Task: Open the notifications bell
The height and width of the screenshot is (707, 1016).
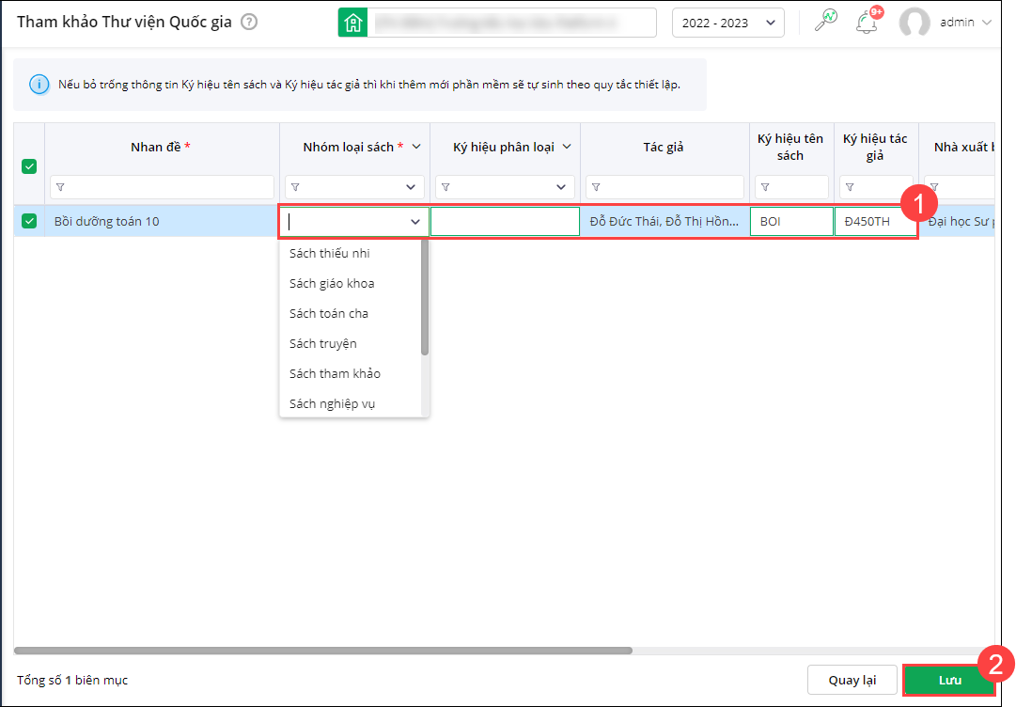Action: click(x=866, y=23)
